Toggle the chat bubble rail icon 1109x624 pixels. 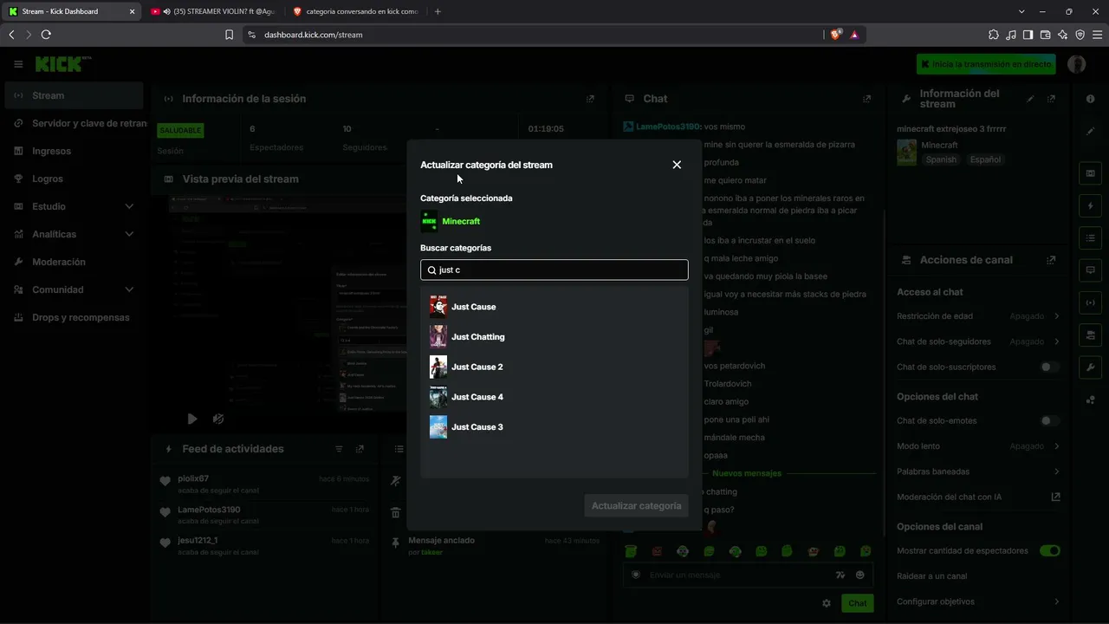tap(1091, 270)
